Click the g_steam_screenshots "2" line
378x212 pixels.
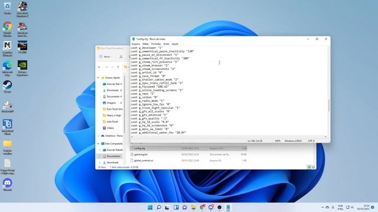(153, 69)
